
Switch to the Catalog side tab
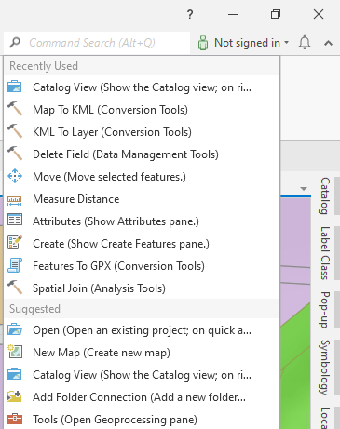[x=325, y=196]
